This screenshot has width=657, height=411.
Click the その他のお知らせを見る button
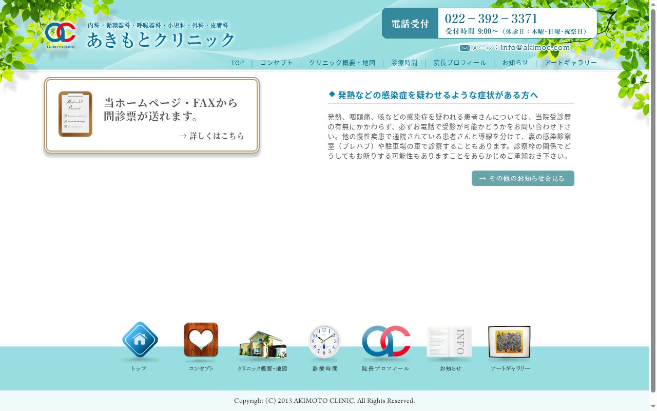tap(523, 178)
